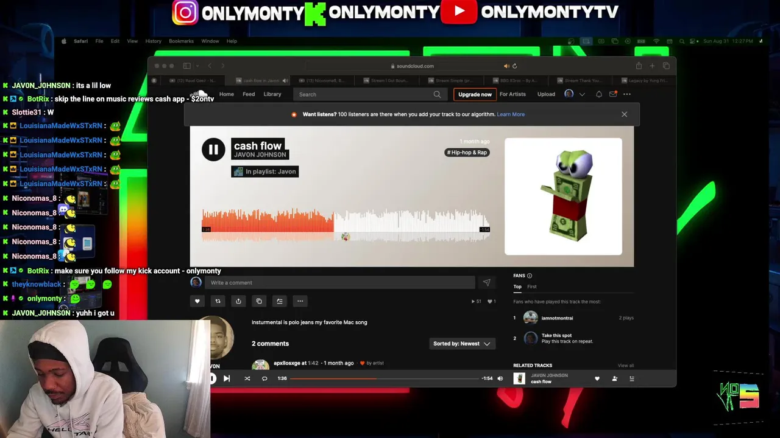780x438 pixels.
Task: Switch to the 'Stream Simple' browser tab
Action: (450, 80)
